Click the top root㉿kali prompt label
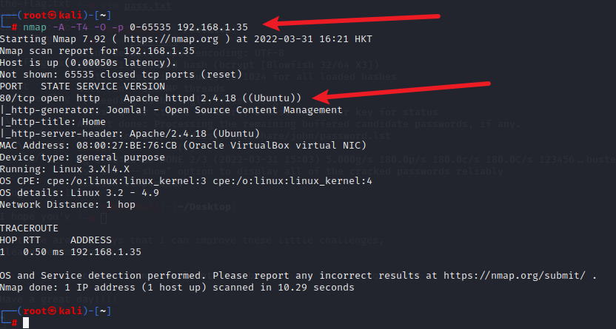 tap(53, 16)
